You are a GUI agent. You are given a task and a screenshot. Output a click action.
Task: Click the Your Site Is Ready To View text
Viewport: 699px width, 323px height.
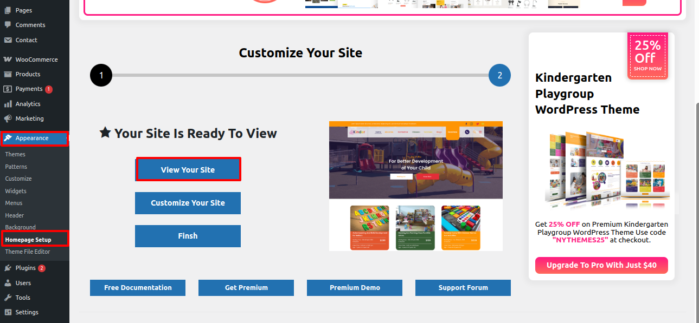click(196, 133)
